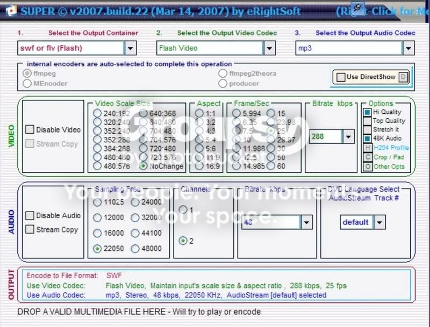Image resolution: width=430 pixels, height=327 pixels.
Task: Click the Flash Video codec field
Action: point(210,48)
